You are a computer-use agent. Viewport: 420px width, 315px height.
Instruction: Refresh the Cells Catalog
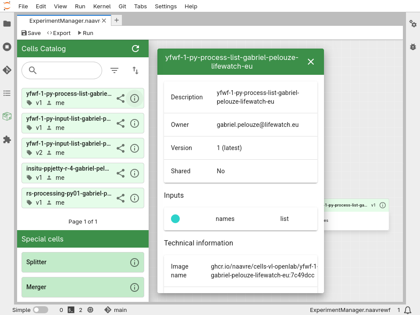point(135,49)
